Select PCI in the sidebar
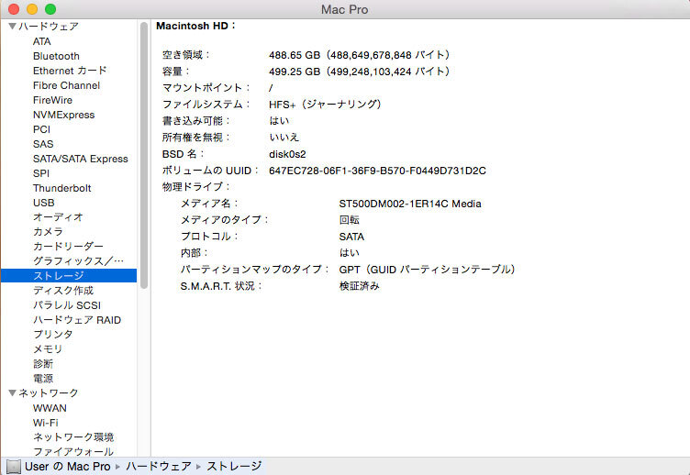The height and width of the screenshot is (475, 690). tap(41, 129)
